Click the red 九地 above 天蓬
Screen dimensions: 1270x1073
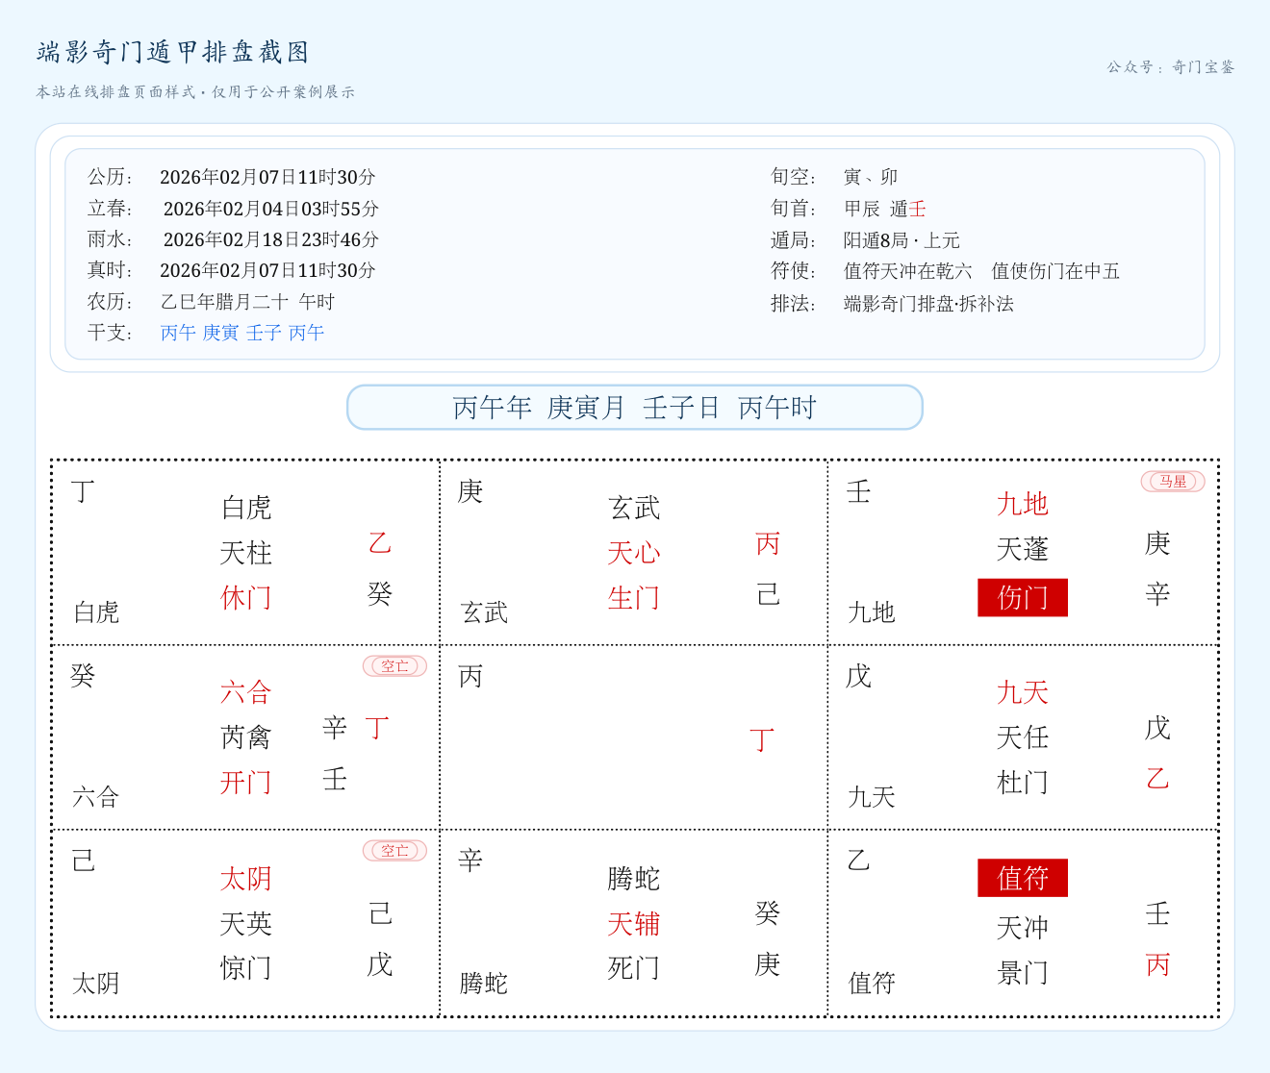pyautogui.click(x=1023, y=504)
